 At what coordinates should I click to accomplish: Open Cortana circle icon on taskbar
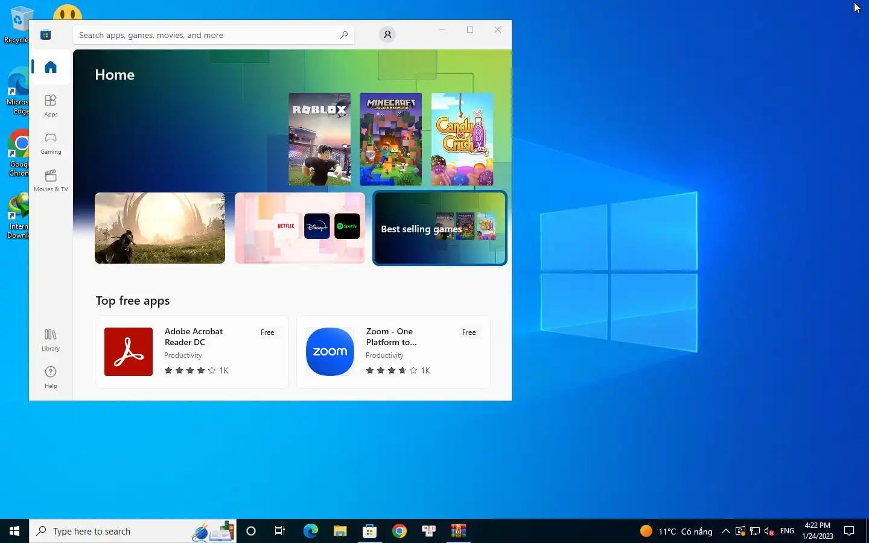251,531
